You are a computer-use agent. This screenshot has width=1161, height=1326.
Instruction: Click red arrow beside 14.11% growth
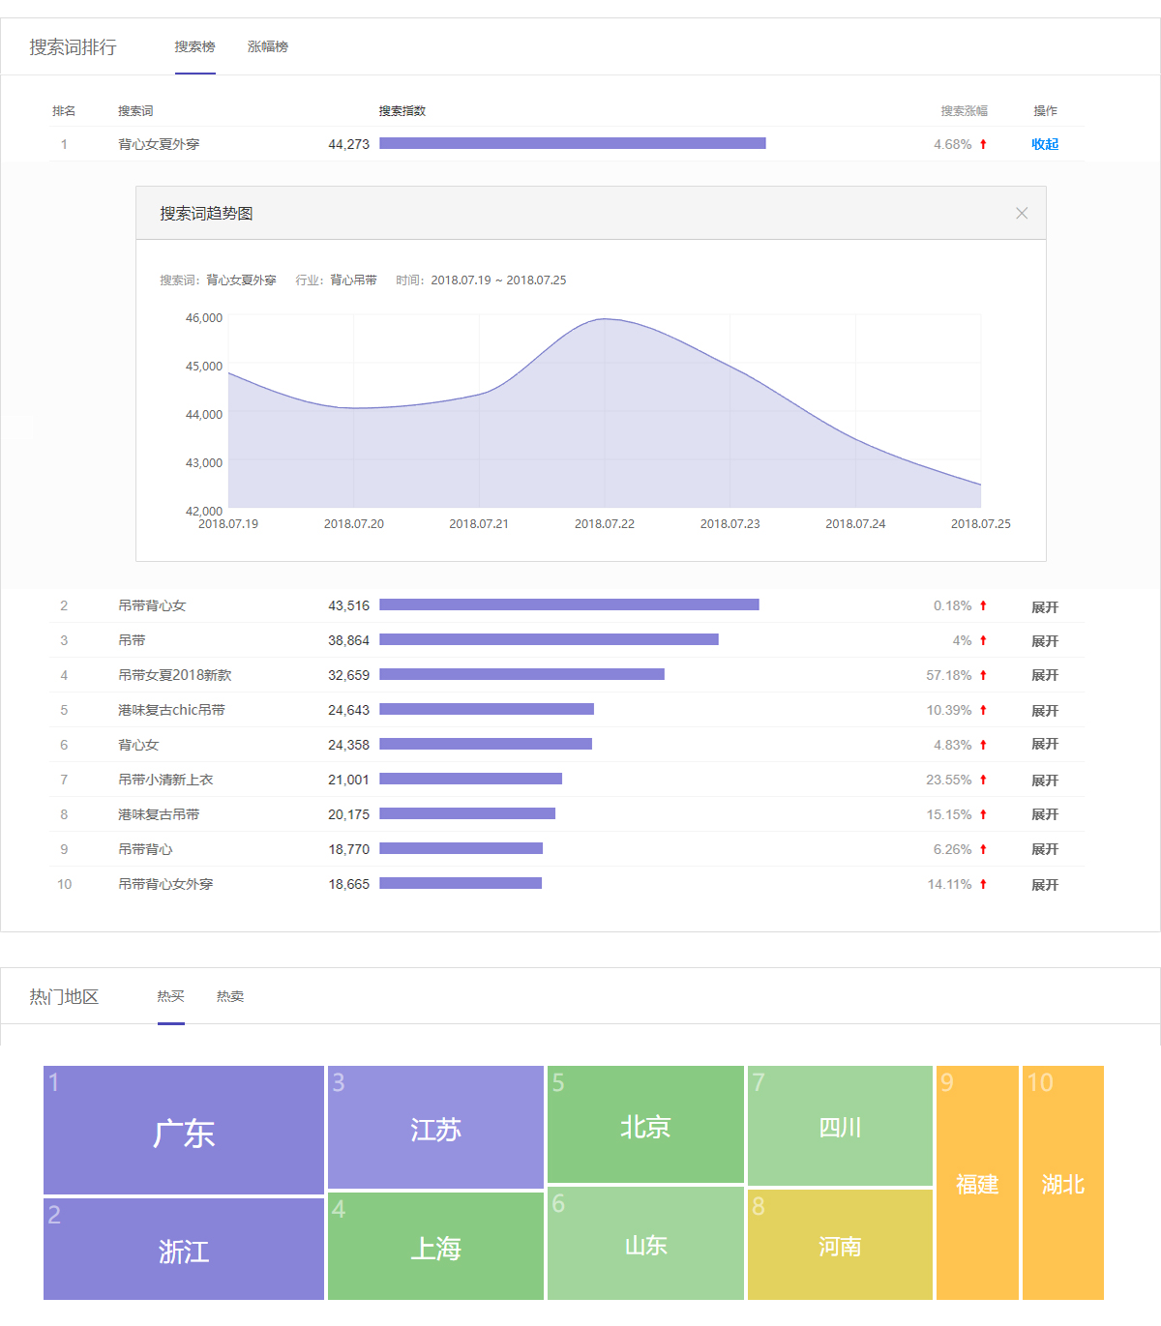pyautogui.click(x=983, y=884)
